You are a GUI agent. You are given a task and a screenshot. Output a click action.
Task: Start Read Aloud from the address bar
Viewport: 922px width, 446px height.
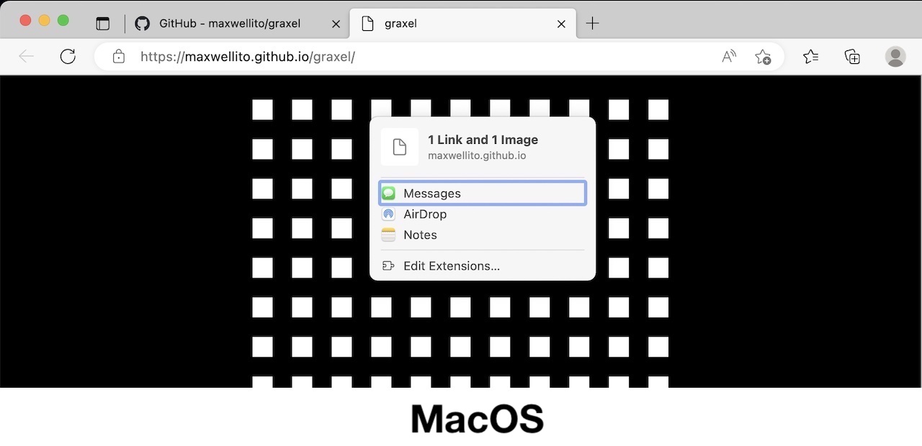pos(729,56)
